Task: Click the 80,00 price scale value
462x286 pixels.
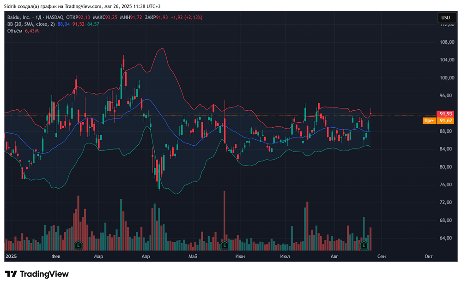Action: click(x=446, y=167)
